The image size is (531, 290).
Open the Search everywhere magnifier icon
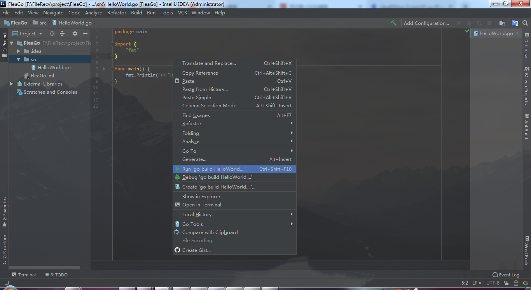(525, 23)
